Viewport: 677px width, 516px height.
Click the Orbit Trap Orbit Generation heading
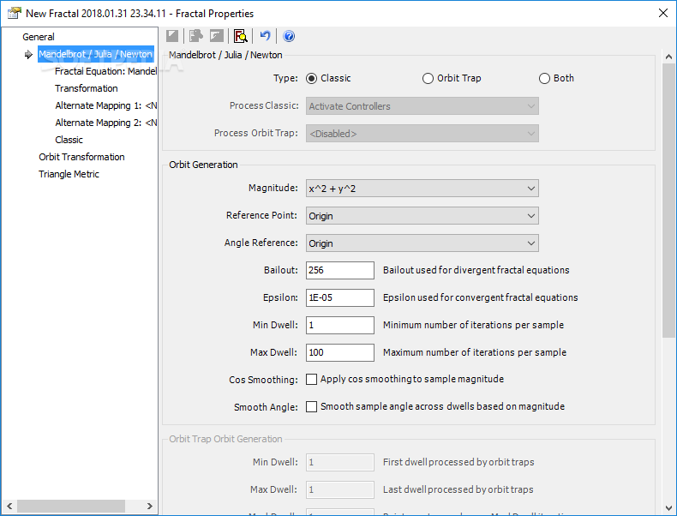[x=226, y=439]
